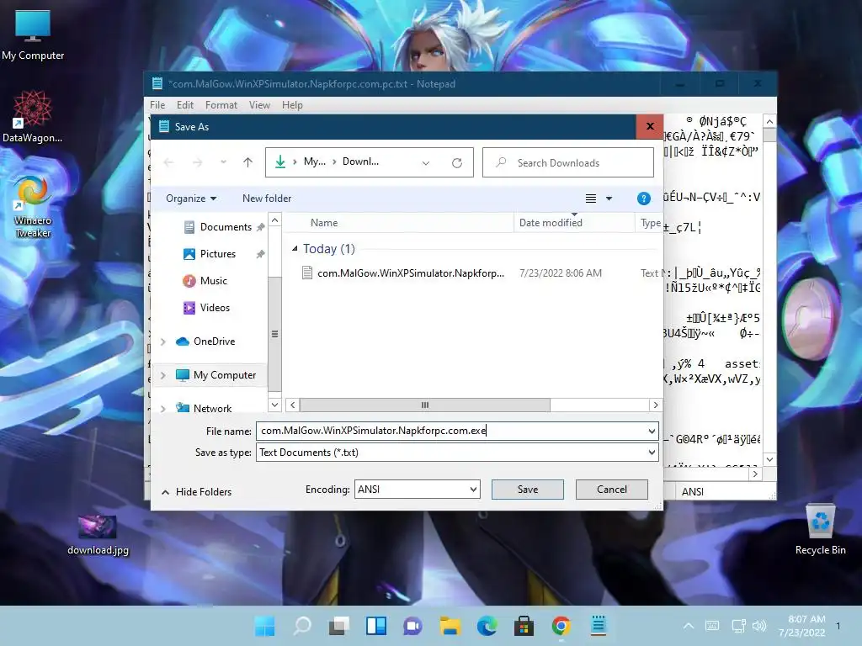Screen dimensions: 862x646
Task: Expand previous locations in address bar
Action: click(x=425, y=162)
